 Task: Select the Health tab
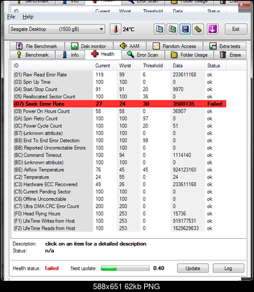click(103, 54)
